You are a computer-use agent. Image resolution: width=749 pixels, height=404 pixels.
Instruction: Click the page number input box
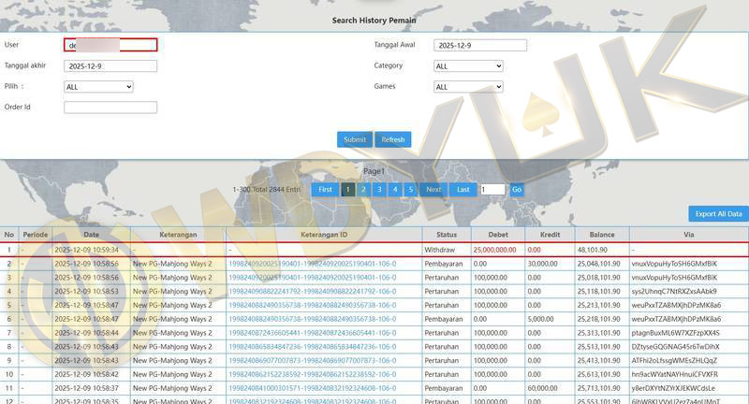(492, 190)
